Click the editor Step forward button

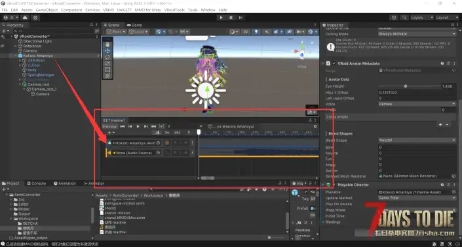241,18
